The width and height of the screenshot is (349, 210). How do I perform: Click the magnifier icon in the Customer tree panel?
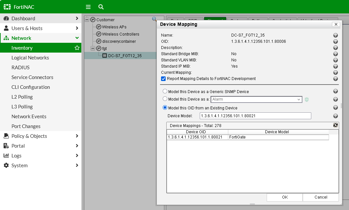[x=154, y=19]
